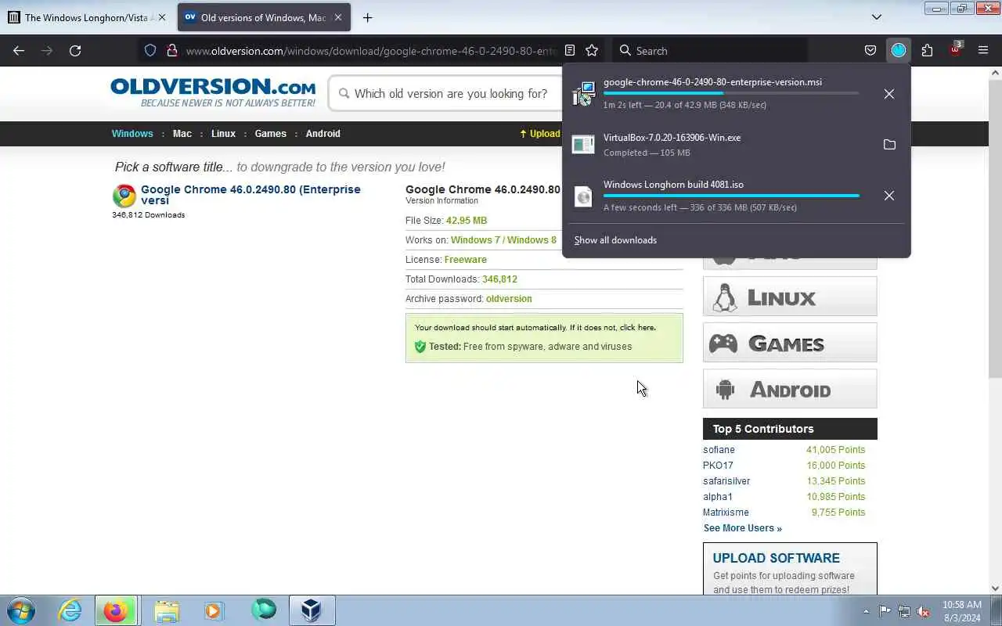Viewport: 1002px width, 626px height.
Task: Open the Extensions puzzle icon
Action: click(927, 51)
